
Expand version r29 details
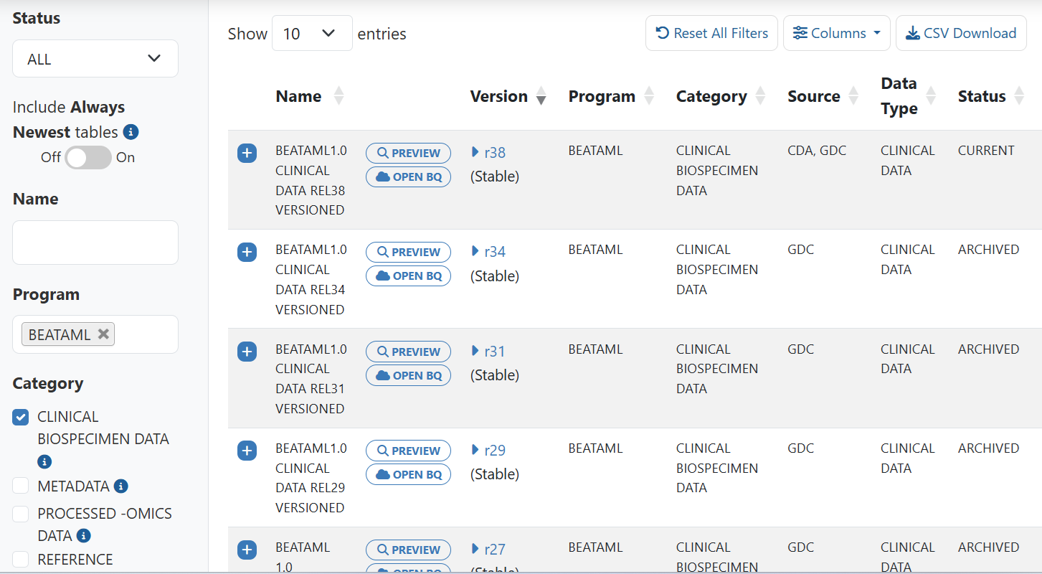point(488,451)
